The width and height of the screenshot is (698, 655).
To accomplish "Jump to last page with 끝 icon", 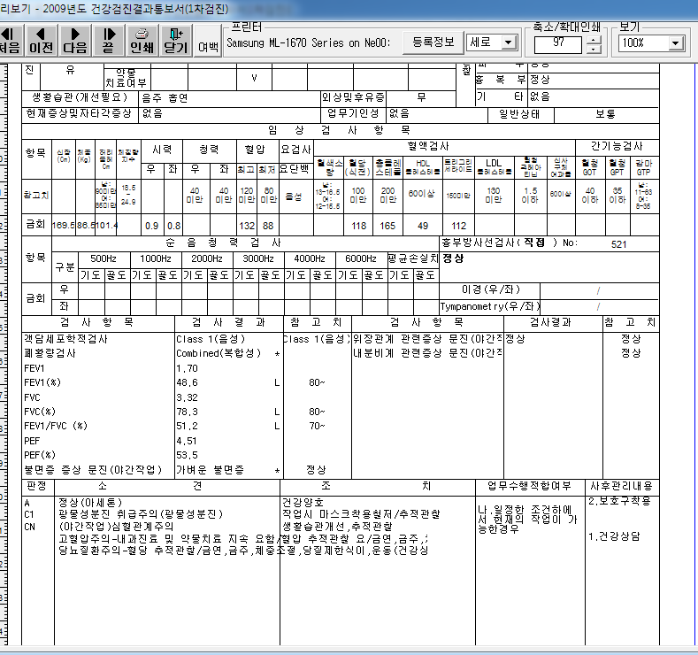I will [108, 41].
